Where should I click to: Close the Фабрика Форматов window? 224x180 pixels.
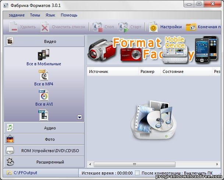point(213,4)
